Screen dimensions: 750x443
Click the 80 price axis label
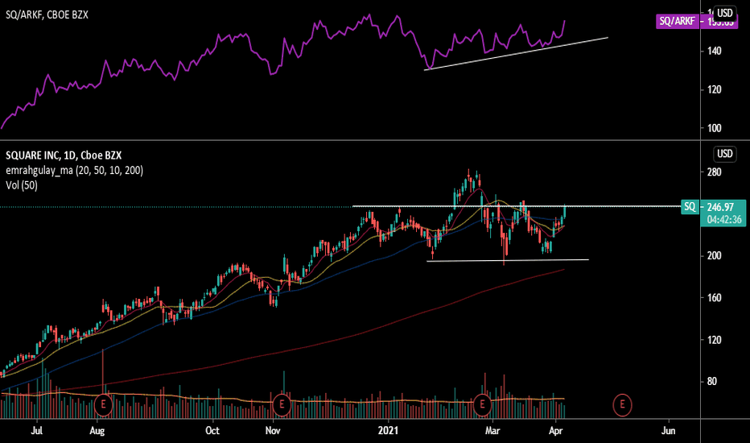click(x=711, y=382)
